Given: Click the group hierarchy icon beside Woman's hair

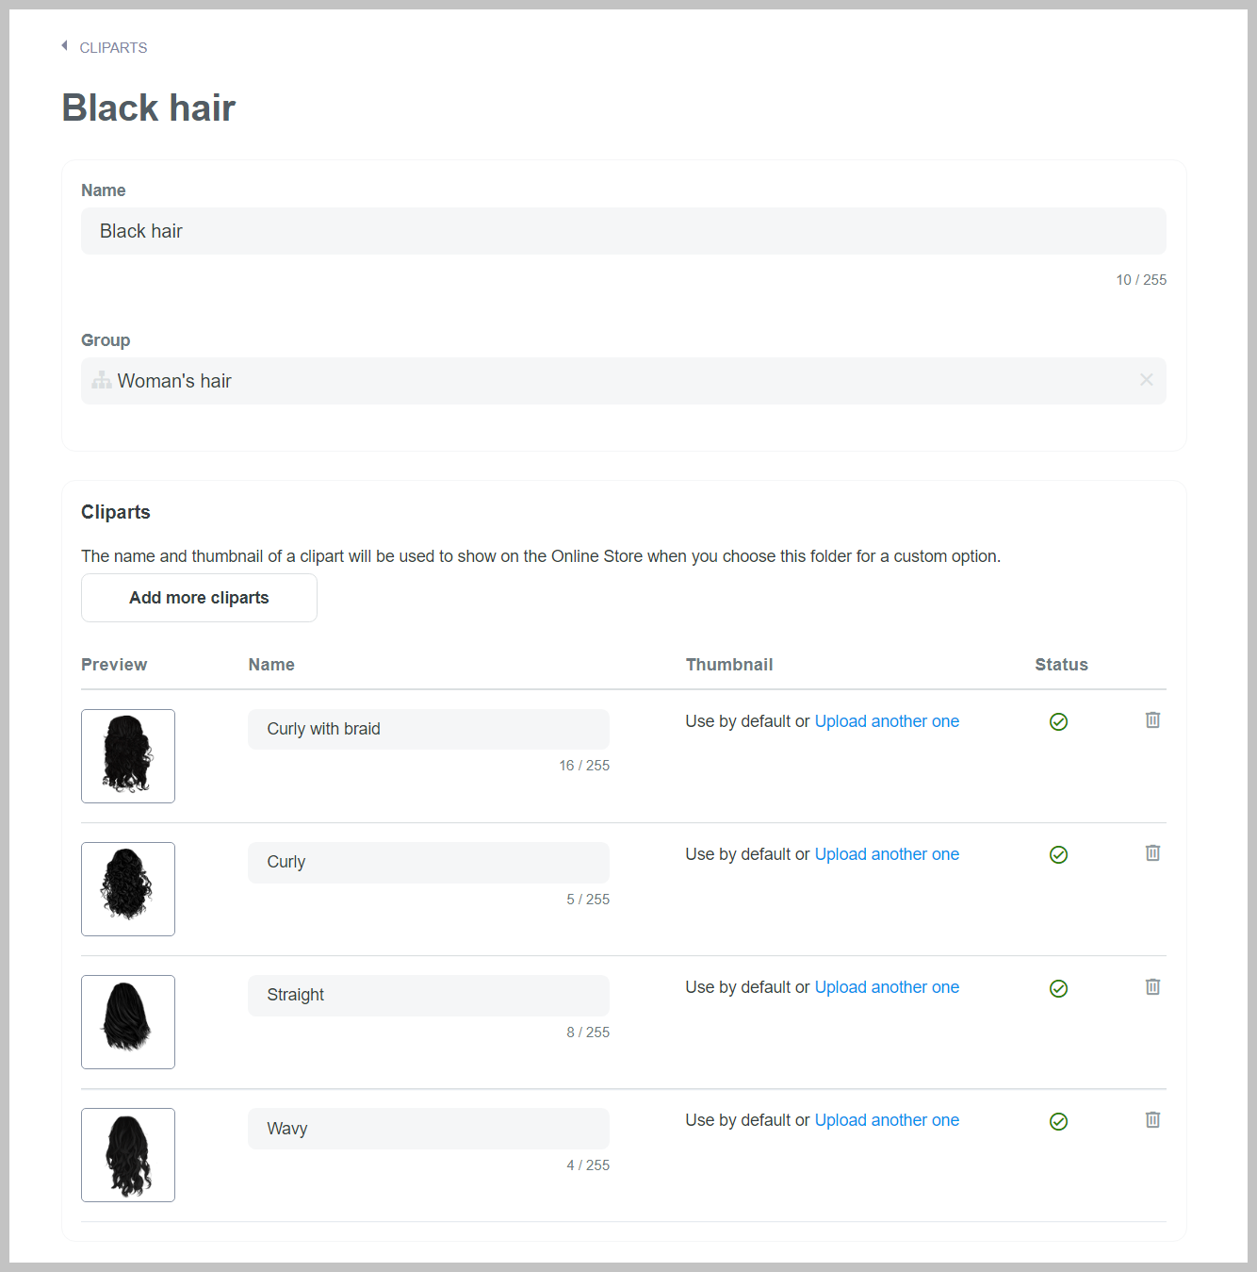Looking at the screenshot, I should tap(102, 380).
